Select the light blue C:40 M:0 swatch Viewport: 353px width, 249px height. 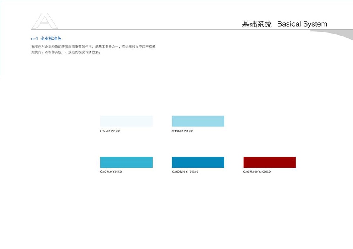pyautogui.click(x=198, y=121)
